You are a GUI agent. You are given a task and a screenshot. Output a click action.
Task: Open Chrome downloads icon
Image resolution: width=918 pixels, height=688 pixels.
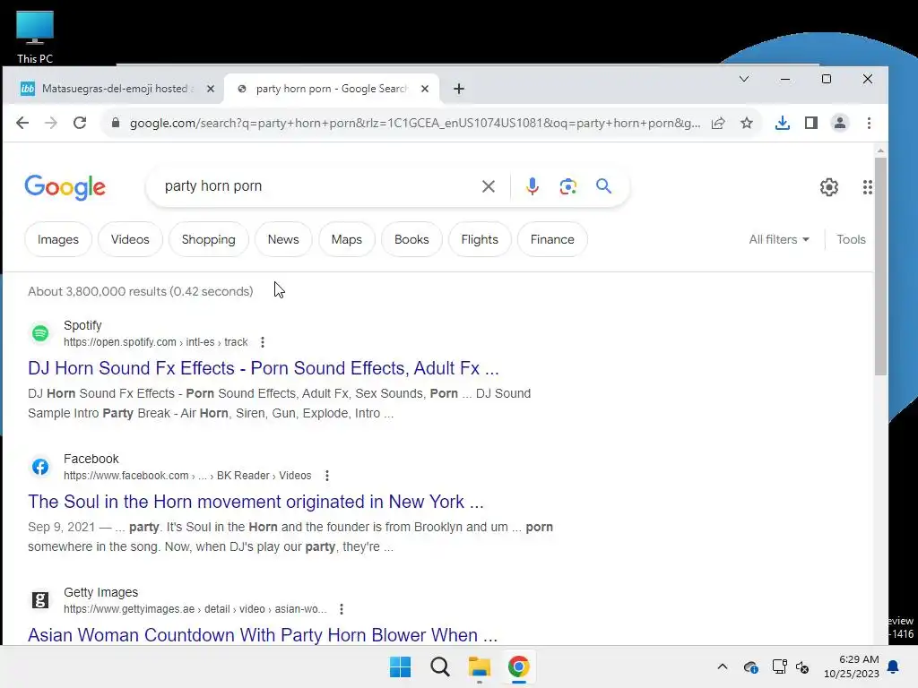(782, 123)
